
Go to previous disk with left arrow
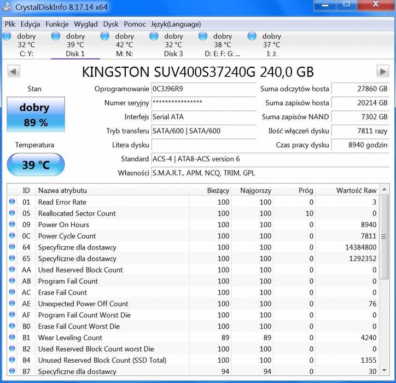coord(13,72)
